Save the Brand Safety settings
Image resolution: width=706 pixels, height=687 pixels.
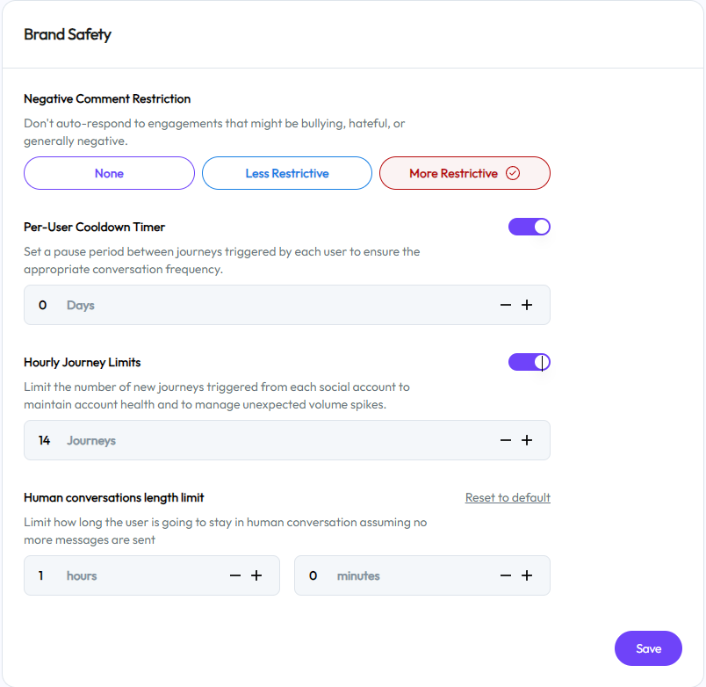click(648, 649)
